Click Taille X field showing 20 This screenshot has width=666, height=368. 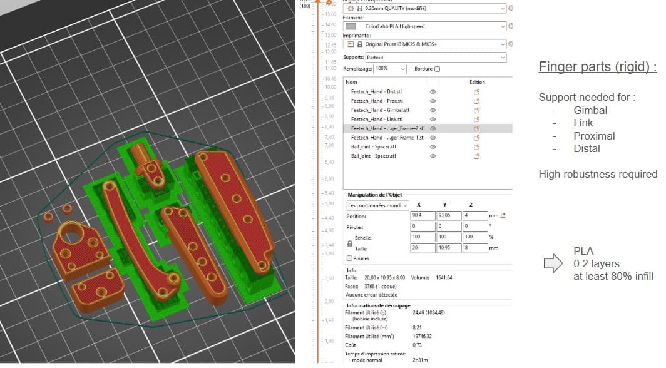[423, 248]
